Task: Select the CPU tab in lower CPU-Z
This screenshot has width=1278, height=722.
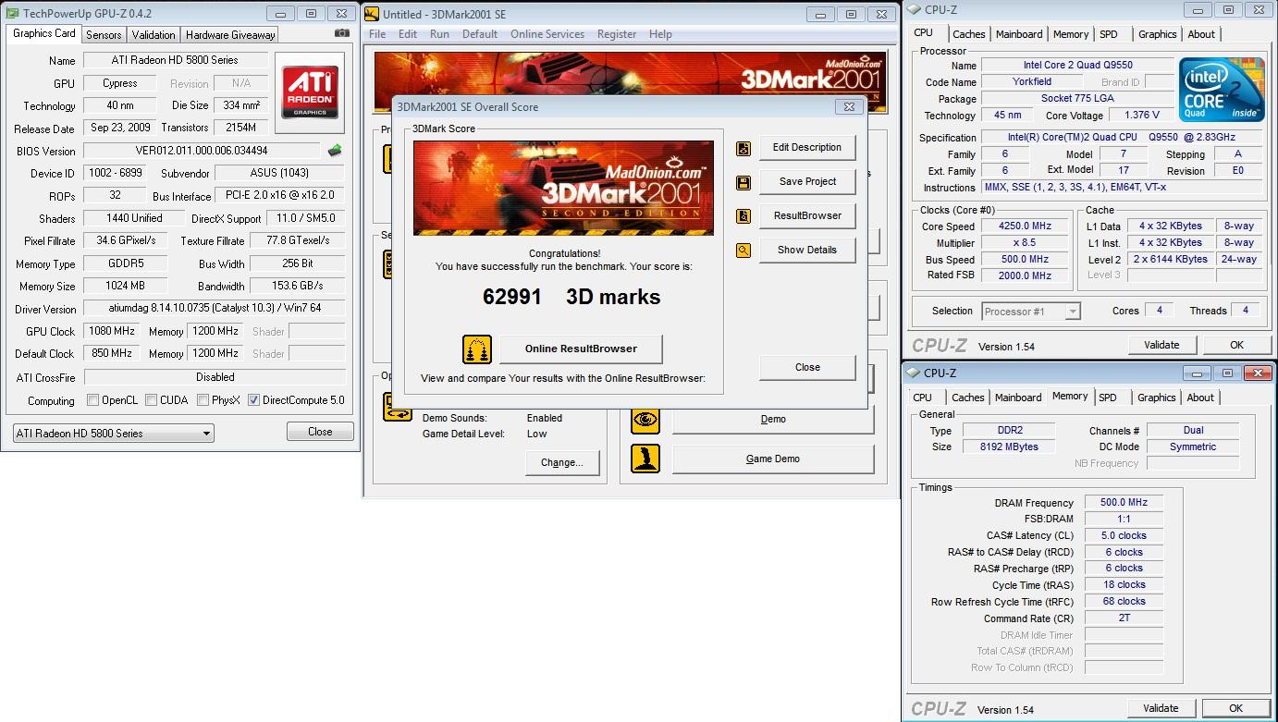Action: (x=923, y=398)
